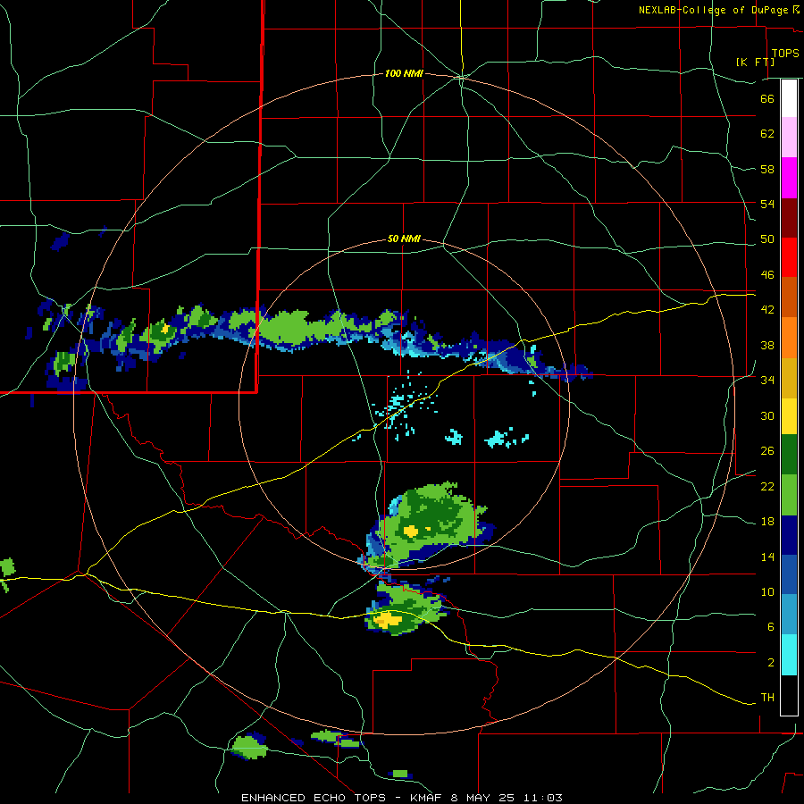The image size is (804, 804).
Task: Click the "18" legend value
Action: click(x=767, y=522)
